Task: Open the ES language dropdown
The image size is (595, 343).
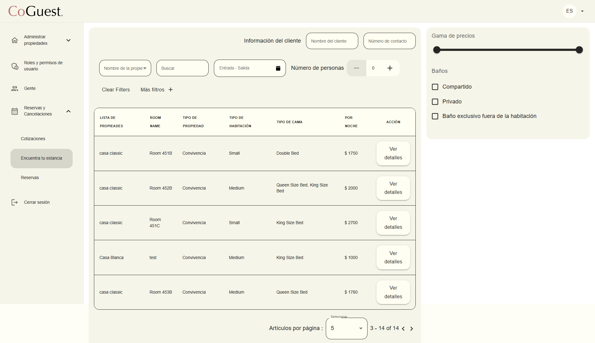Action: [x=582, y=11]
